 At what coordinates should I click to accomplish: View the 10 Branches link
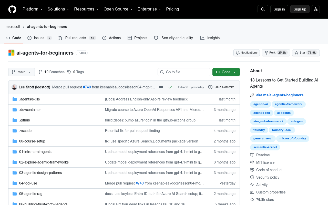click(x=52, y=72)
